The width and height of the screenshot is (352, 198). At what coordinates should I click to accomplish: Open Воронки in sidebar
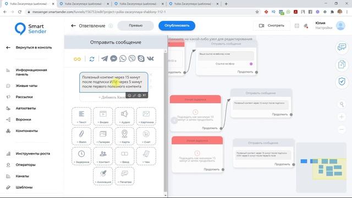[23, 119]
